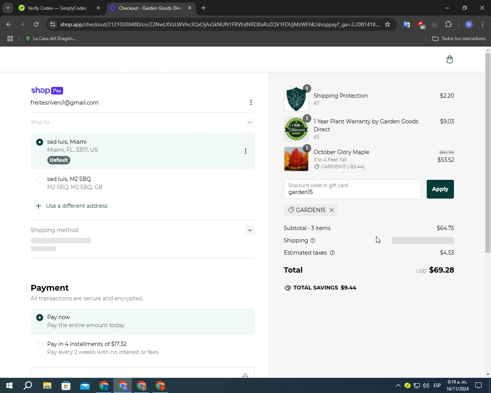Screen dimensions: 491x393
Task: Switch to Verify Codes — SimplyCodes tab
Action: coord(57,8)
